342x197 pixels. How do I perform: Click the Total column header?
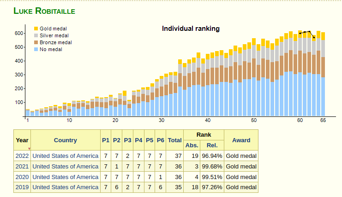click(x=175, y=140)
